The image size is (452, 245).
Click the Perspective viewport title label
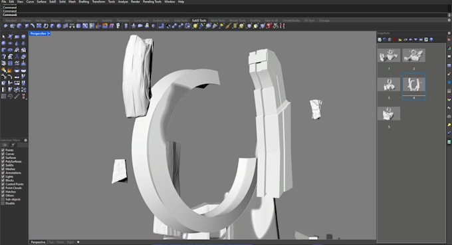click(39, 34)
